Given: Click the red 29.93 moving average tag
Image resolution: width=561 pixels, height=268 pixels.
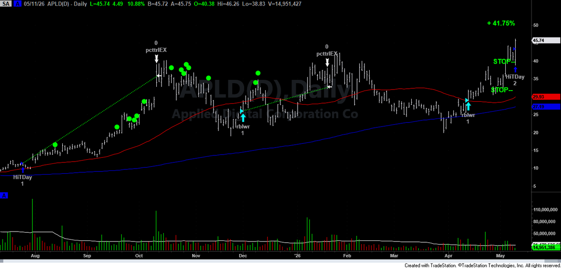Looking at the screenshot, I should 545,97.
